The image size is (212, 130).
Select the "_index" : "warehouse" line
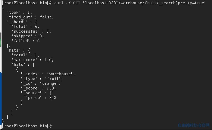point(48,74)
